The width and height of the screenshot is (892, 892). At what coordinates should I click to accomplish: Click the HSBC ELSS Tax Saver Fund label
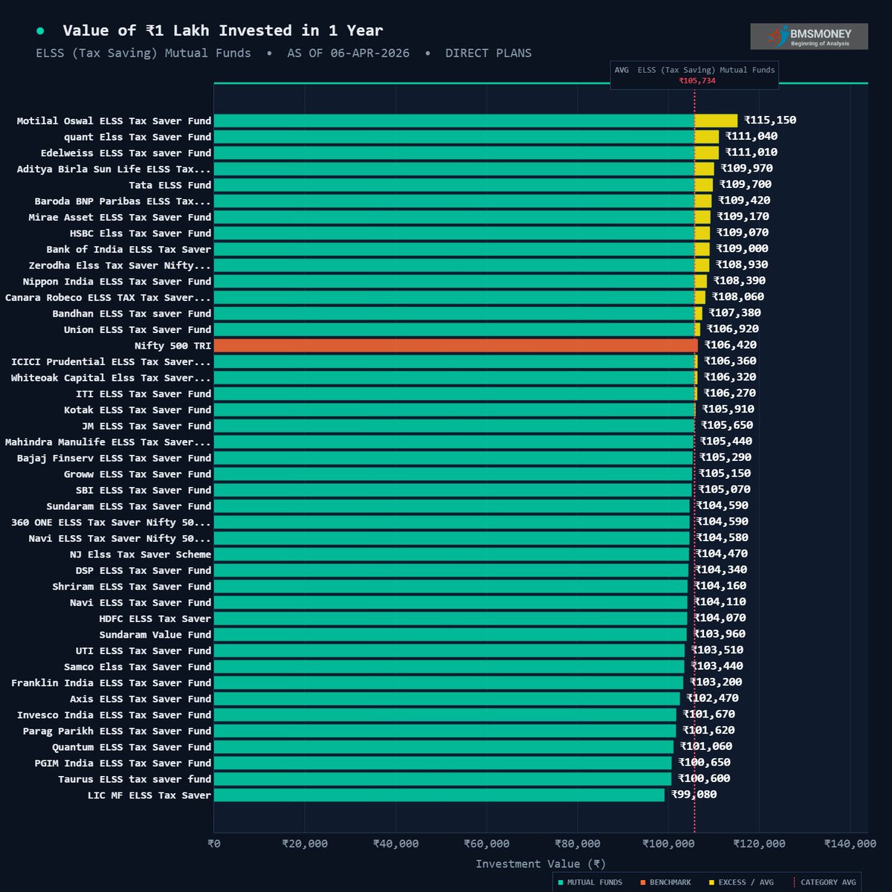[x=140, y=233]
